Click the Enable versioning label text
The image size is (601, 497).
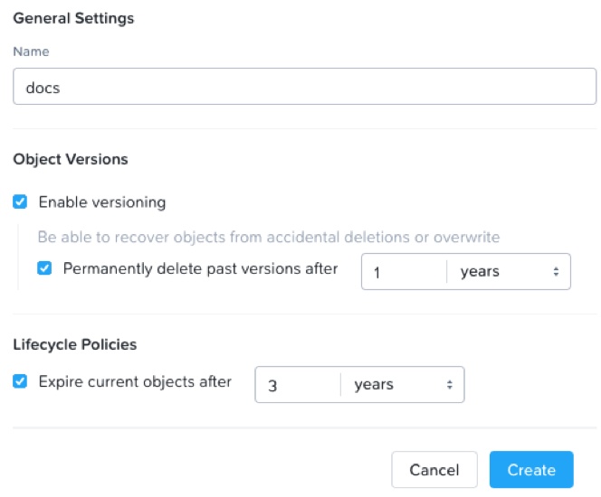coord(102,202)
